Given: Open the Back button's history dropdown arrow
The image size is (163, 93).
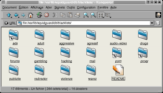Looking at the screenshot, I should [x=19, y=17].
